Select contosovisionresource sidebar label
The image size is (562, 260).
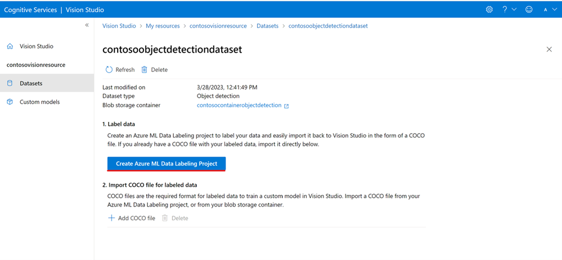pos(36,65)
